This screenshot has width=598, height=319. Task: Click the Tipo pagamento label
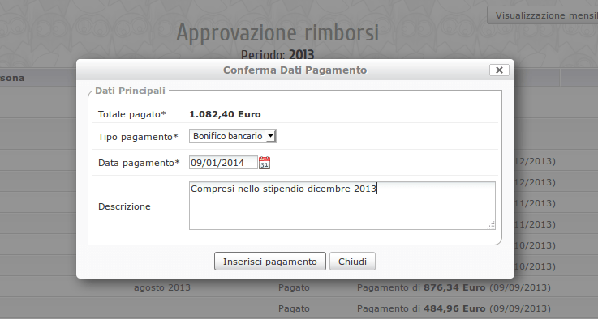(x=138, y=137)
